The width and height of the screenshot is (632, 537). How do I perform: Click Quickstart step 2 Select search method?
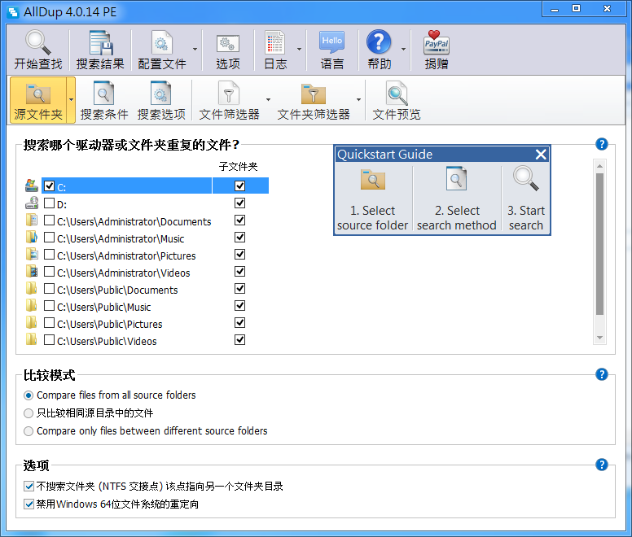click(x=457, y=199)
